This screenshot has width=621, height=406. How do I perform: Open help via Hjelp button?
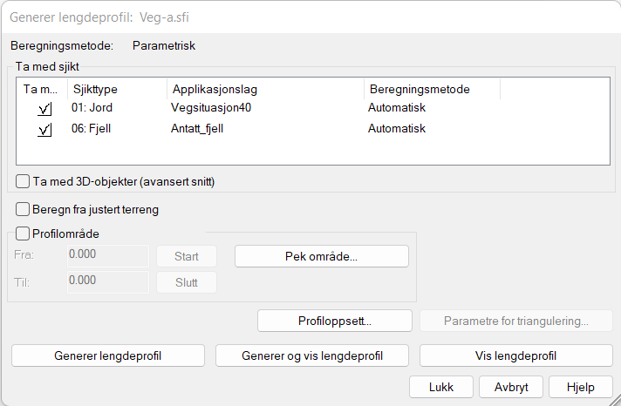tap(580, 386)
